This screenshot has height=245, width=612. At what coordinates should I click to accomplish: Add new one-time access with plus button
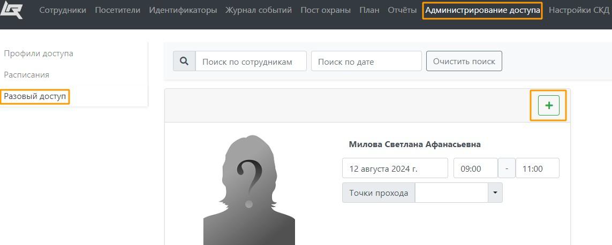tap(548, 105)
